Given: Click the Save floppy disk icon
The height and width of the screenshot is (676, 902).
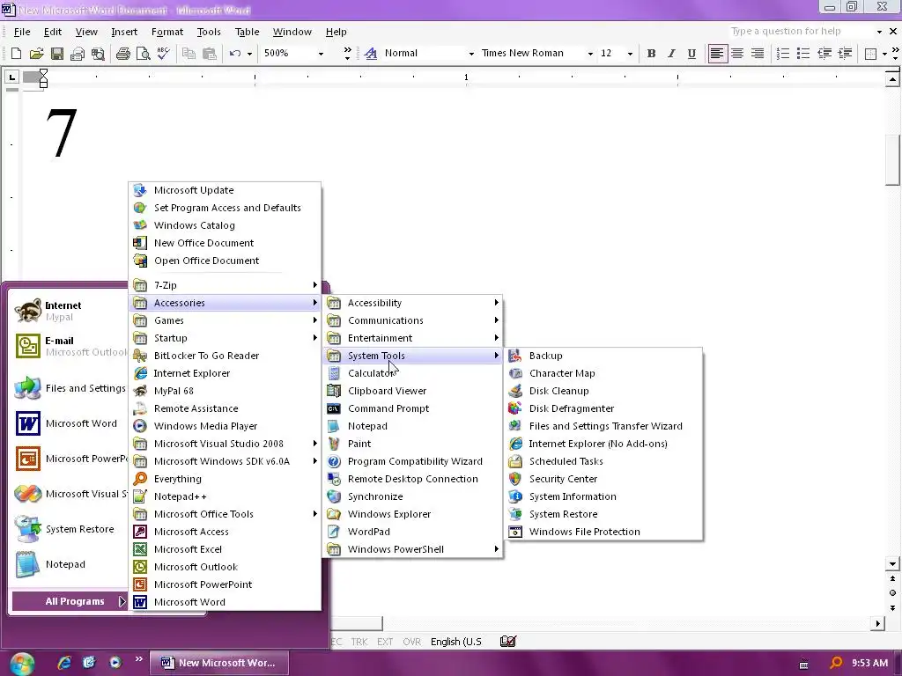Looking at the screenshot, I should (57, 54).
